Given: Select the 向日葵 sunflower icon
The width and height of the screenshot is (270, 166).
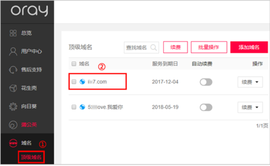Looking at the screenshot, I should [x=13, y=107].
